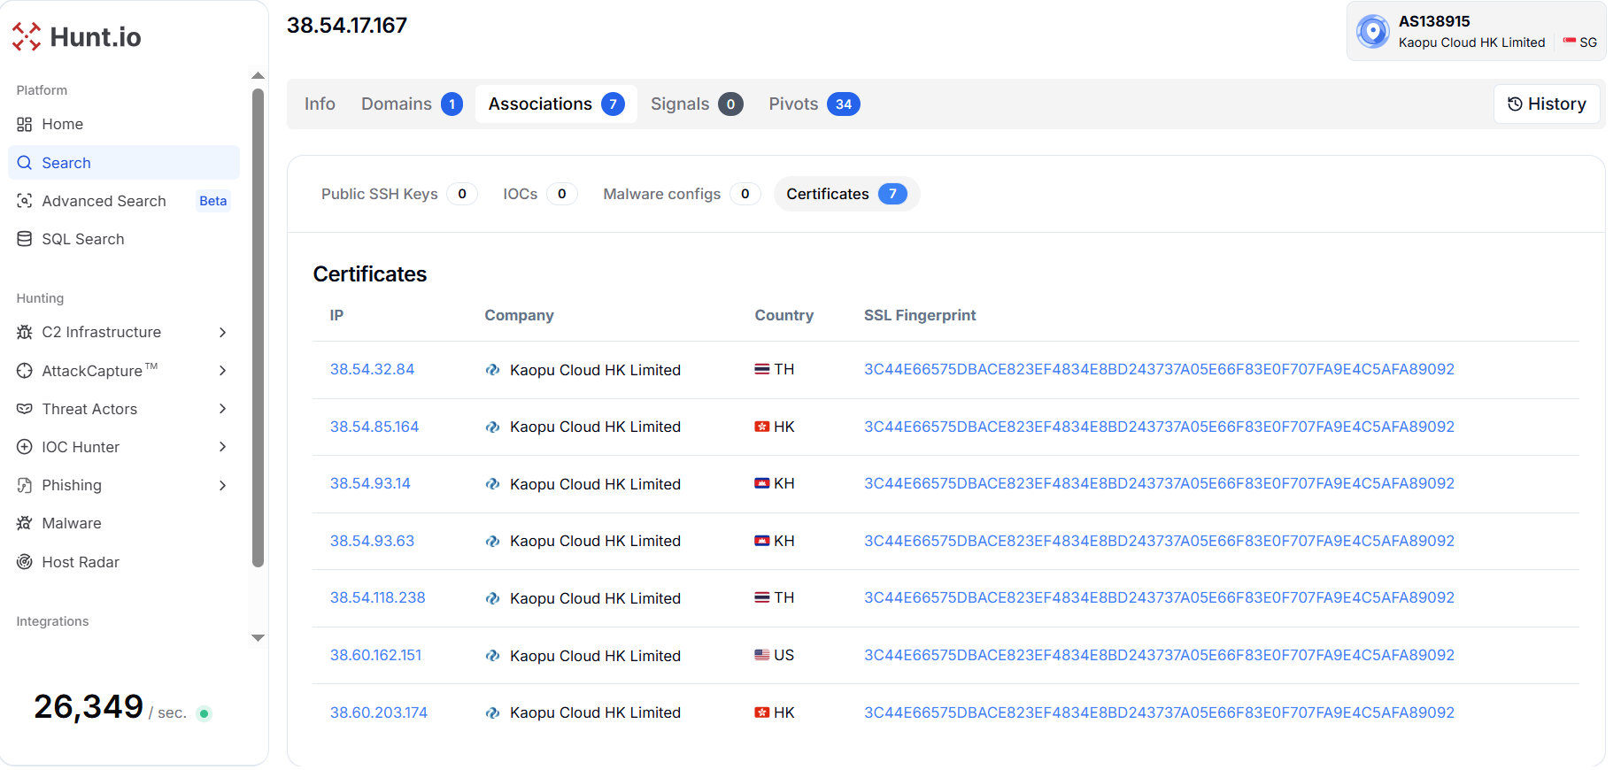Click the Malware bug icon

pyautogui.click(x=25, y=523)
